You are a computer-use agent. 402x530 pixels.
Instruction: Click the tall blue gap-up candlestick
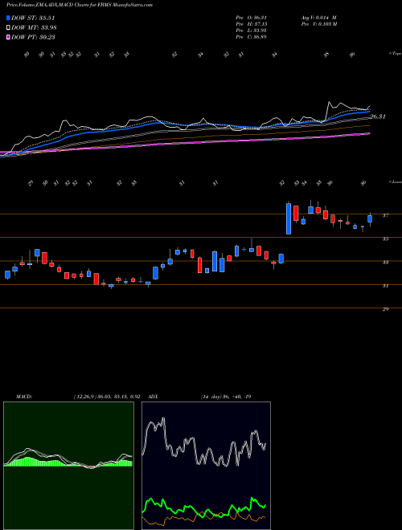pyautogui.click(x=289, y=218)
